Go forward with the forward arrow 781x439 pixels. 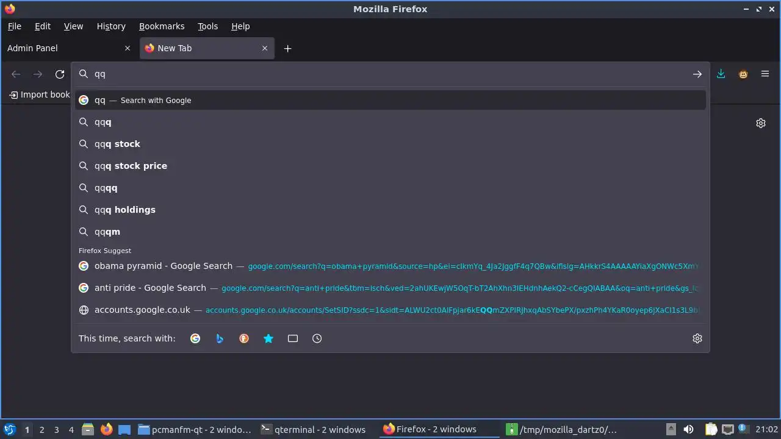tap(38, 74)
